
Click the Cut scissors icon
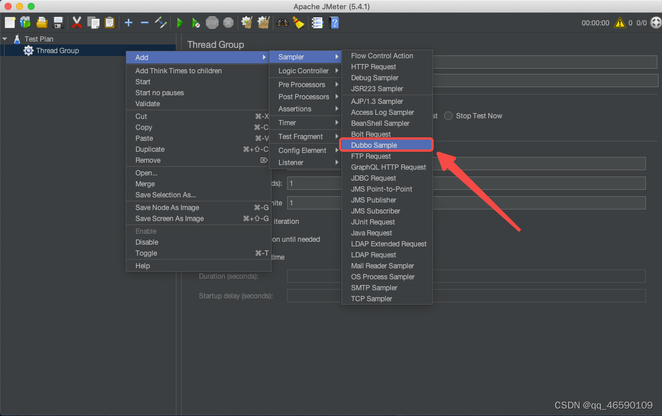77,23
